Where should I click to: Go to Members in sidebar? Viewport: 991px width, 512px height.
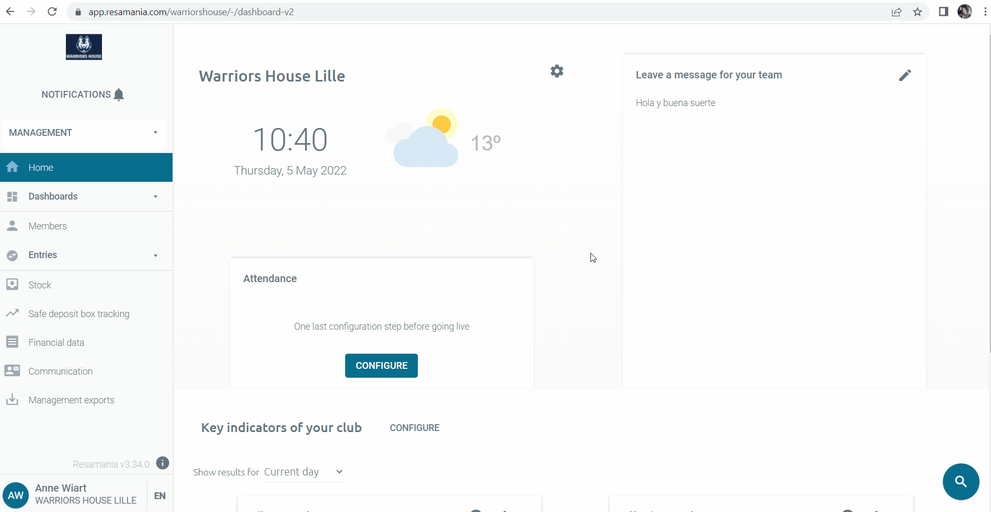48,226
